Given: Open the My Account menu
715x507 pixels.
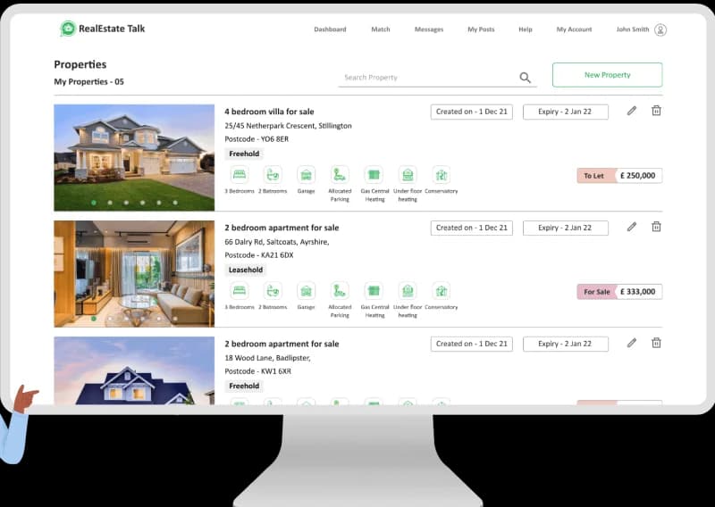Looking at the screenshot, I should 574,29.
